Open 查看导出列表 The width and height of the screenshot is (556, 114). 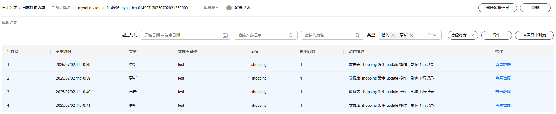pos(534,35)
